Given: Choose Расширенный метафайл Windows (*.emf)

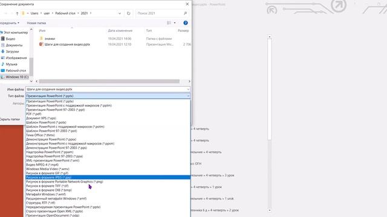Looking at the screenshot, I should (108, 198).
